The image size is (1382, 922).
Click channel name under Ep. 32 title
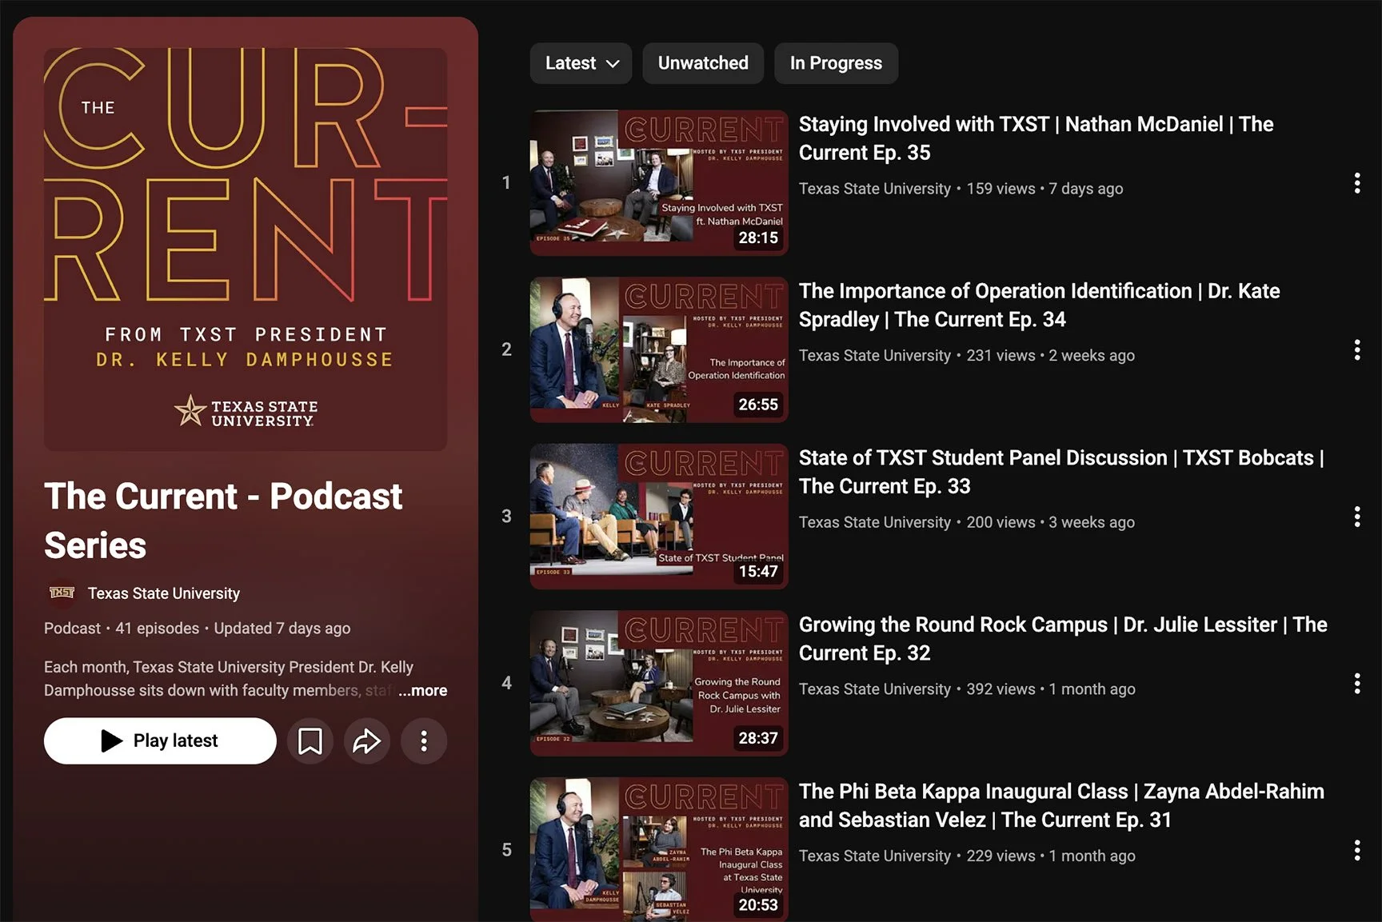pos(875,689)
